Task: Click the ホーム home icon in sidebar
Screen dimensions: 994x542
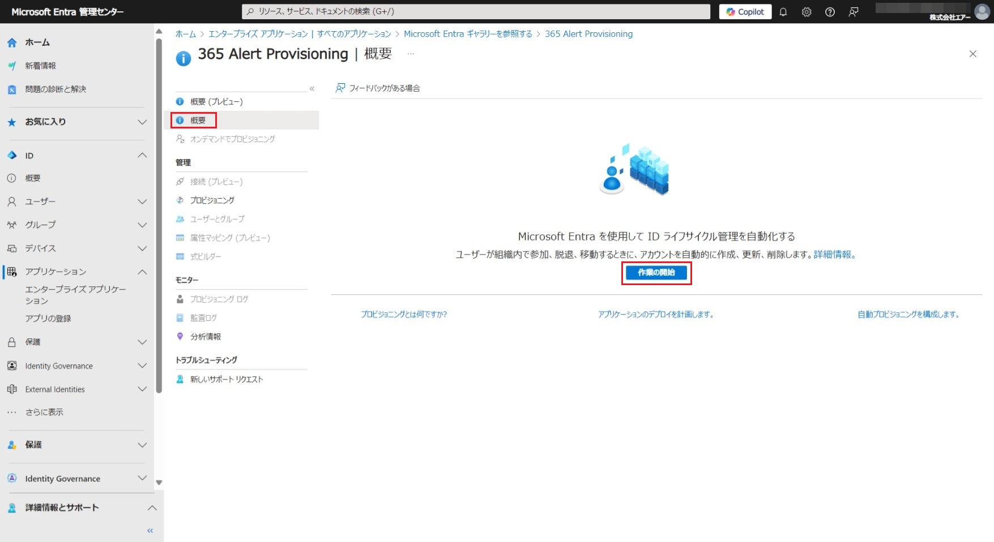Action: coord(12,42)
